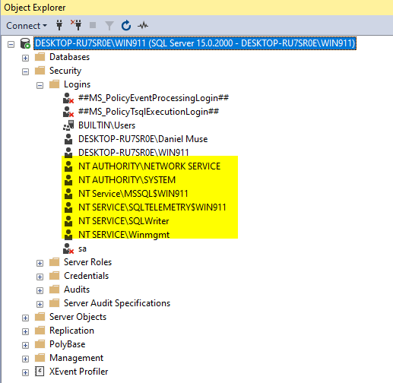The height and width of the screenshot is (383, 393).
Task: Expand the Databases folder
Action: tap(25, 59)
